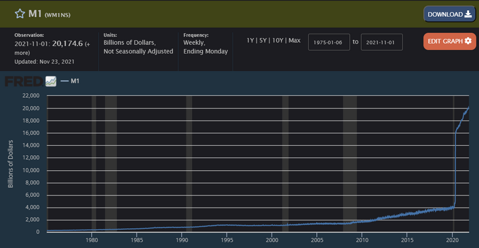Open the Edit Graph panel
Screen dimensions: 479x248
(x=449, y=41)
